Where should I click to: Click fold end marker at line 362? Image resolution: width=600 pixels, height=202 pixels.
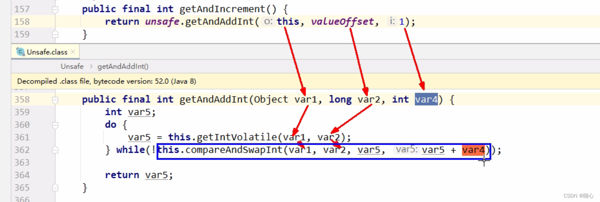(56, 150)
